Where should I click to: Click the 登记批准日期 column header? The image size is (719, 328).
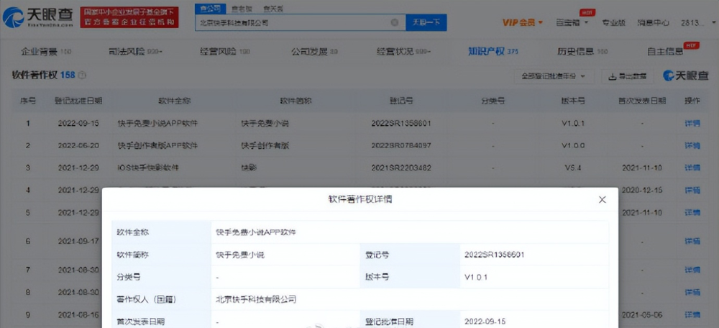tap(78, 101)
